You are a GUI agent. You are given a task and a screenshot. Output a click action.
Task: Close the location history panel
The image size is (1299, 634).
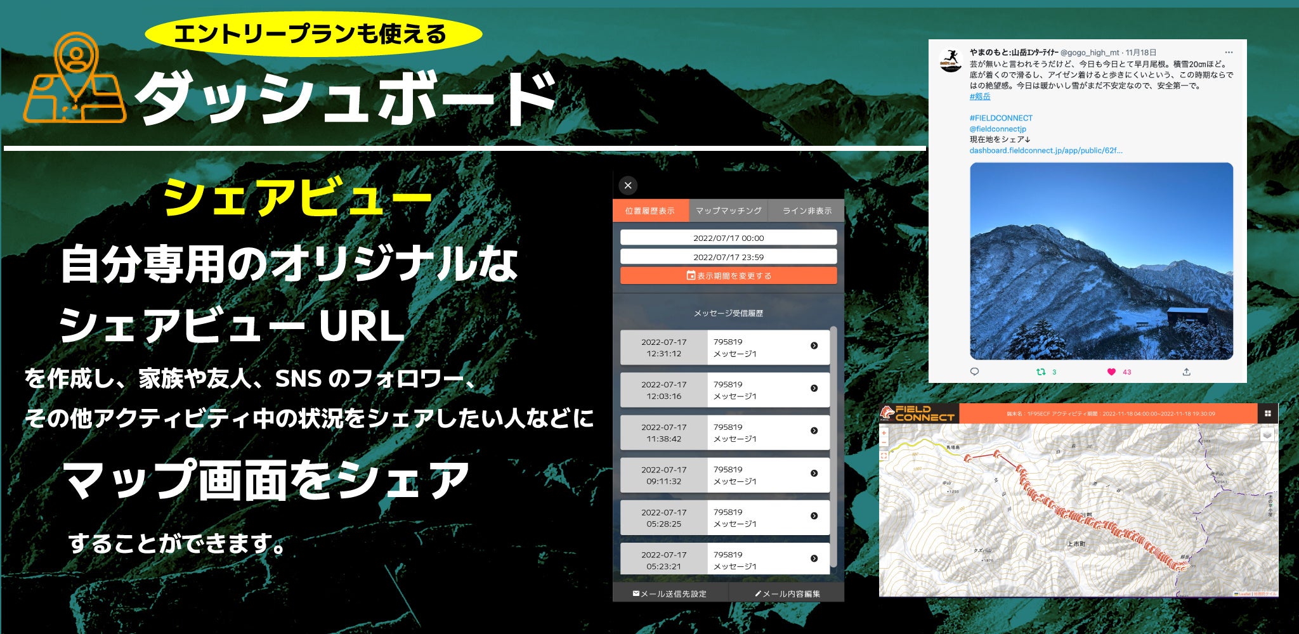[628, 185]
